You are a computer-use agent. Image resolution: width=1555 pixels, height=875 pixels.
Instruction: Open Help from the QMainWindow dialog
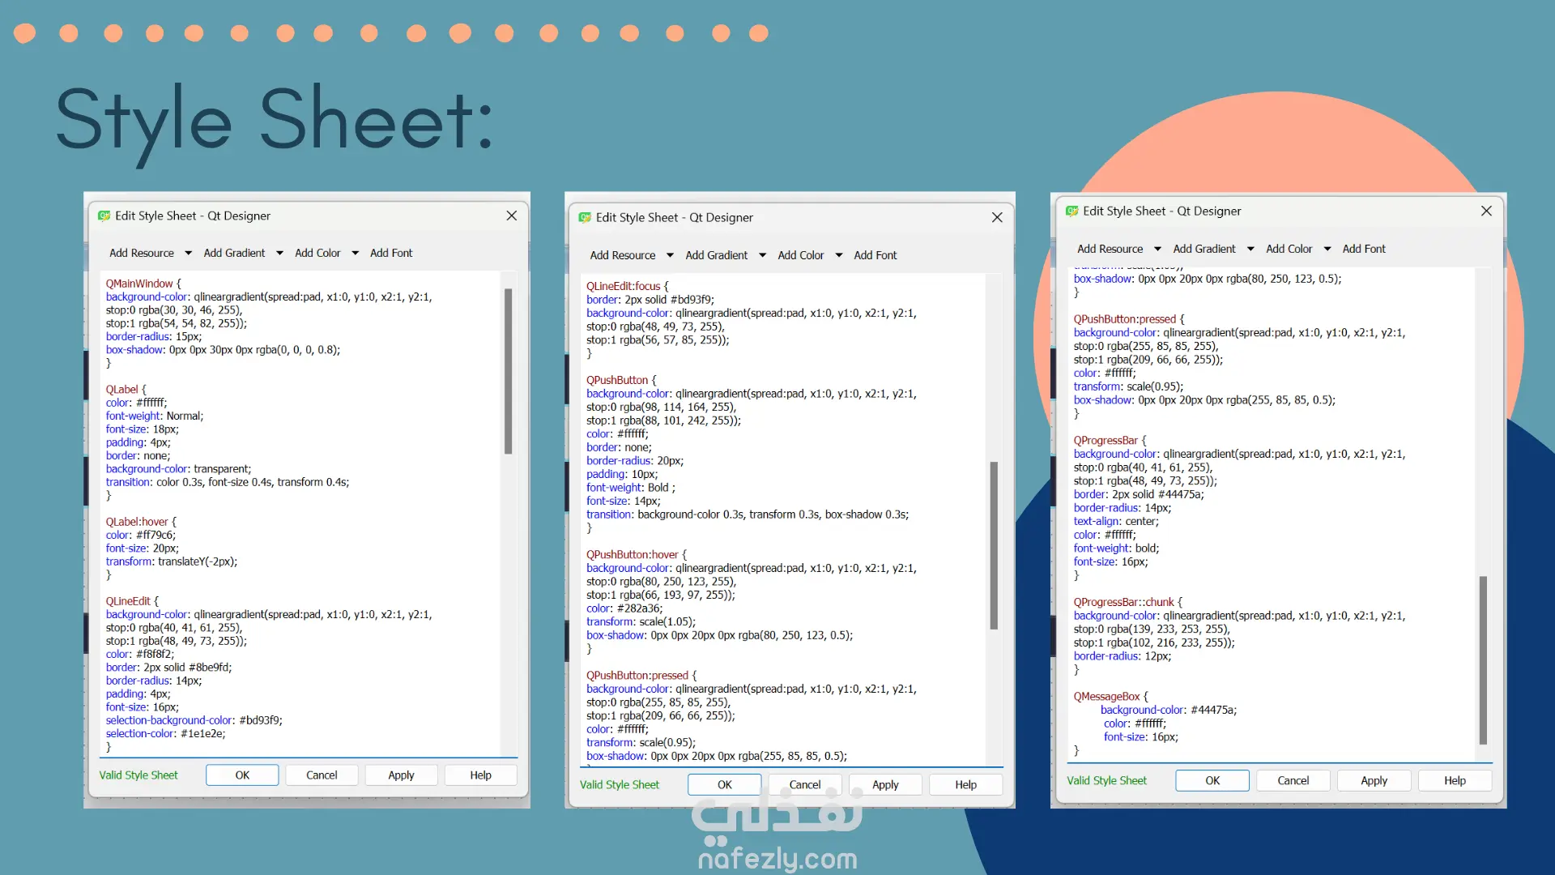click(480, 775)
